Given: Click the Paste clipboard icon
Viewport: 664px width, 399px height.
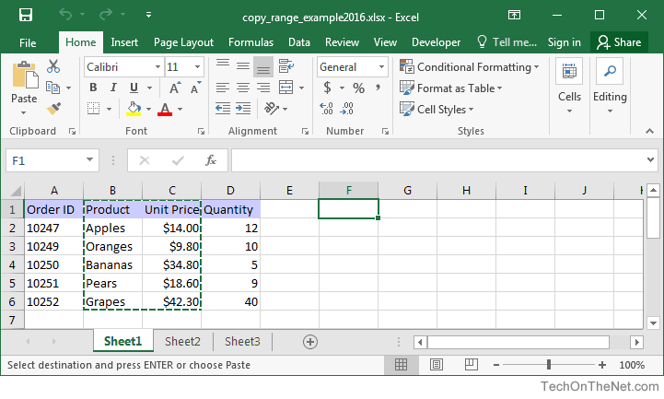Looking at the screenshot, I should click(x=25, y=76).
